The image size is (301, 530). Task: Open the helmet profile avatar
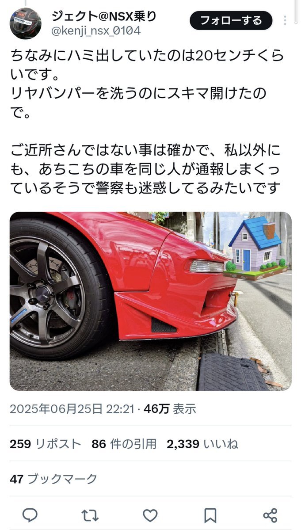[25, 23]
